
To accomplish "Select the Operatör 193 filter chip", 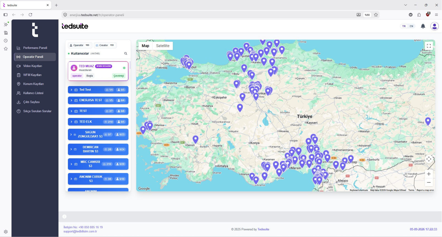I will [80, 45].
